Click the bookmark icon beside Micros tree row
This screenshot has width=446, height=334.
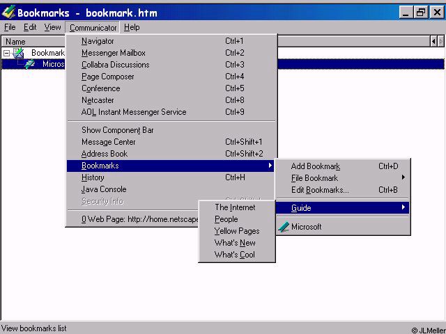[x=29, y=64]
